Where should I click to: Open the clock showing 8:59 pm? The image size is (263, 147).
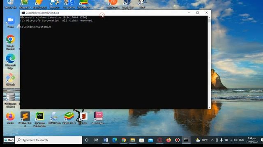click(x=252, y=140)
